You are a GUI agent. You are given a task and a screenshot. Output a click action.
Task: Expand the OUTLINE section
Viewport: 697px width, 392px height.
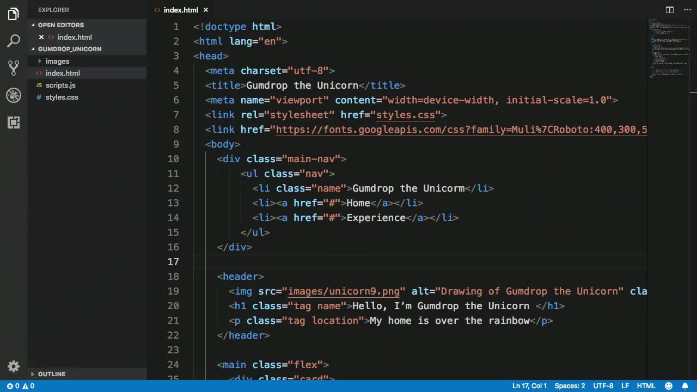[52, 374]
